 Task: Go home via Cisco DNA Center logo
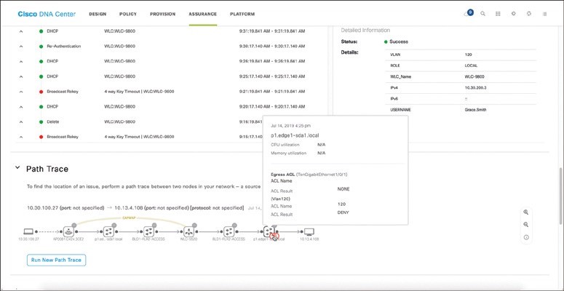coord(47,14)
